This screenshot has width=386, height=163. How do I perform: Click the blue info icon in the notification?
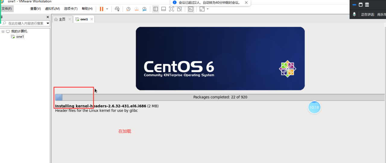(x=175, y=2)
